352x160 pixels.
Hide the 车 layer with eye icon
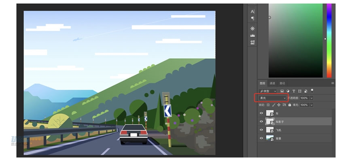261,113
